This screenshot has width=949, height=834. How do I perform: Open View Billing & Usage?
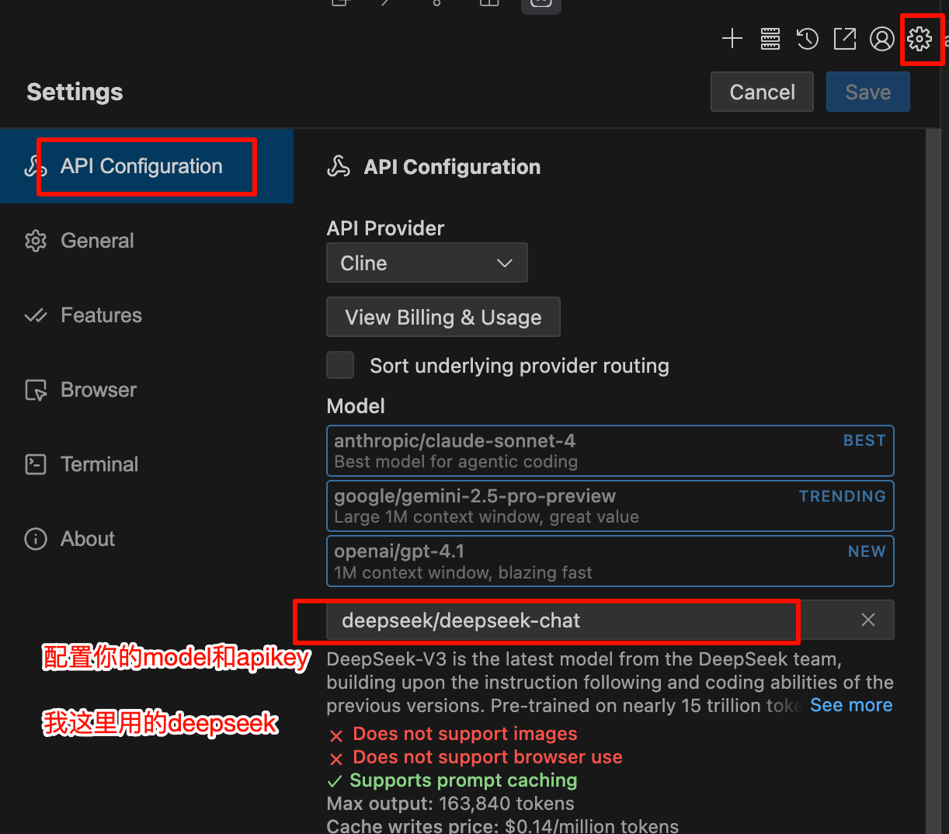click(x=443, y=317)
